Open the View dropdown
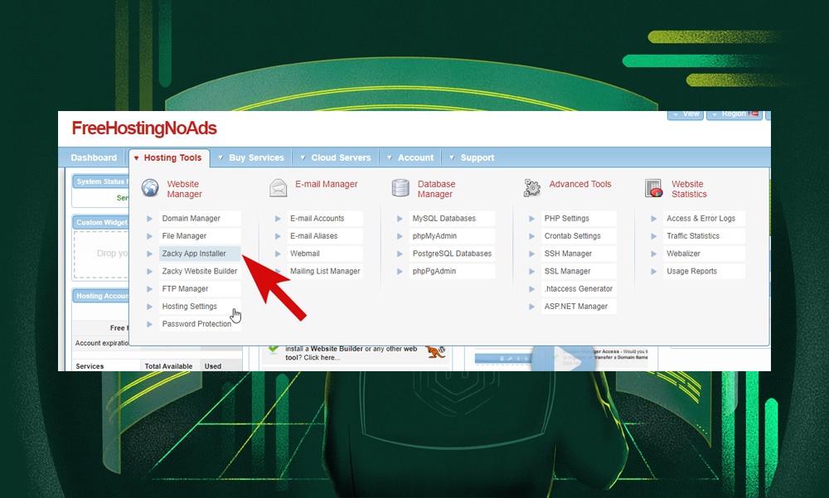829x498 pixels. point(686,114)
